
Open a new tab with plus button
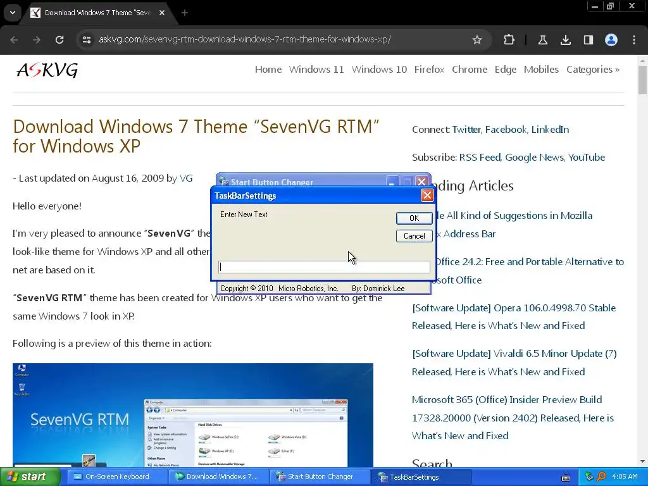pyautogui.click(x=184, y=13)
